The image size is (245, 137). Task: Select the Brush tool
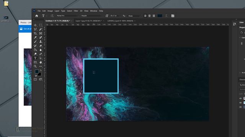pos(35,41)
